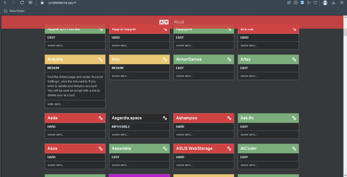The height and width of the screenshot is (177, 347).
Task: Expand Show Info under AppShopper
Action: pos(120,46)
